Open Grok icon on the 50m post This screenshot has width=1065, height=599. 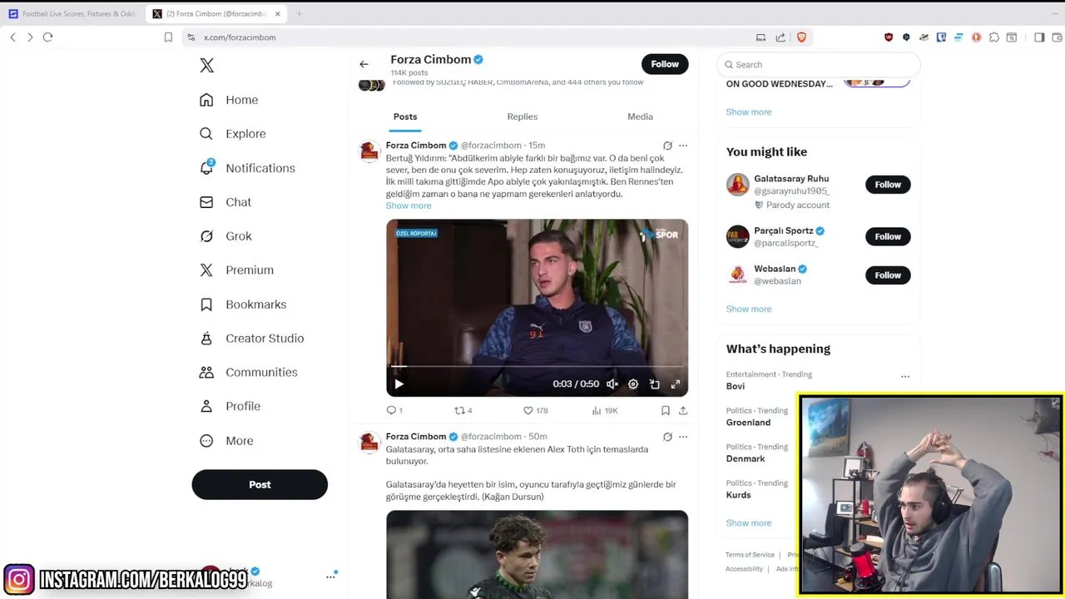pyautogui.click(x=667, y=437)
